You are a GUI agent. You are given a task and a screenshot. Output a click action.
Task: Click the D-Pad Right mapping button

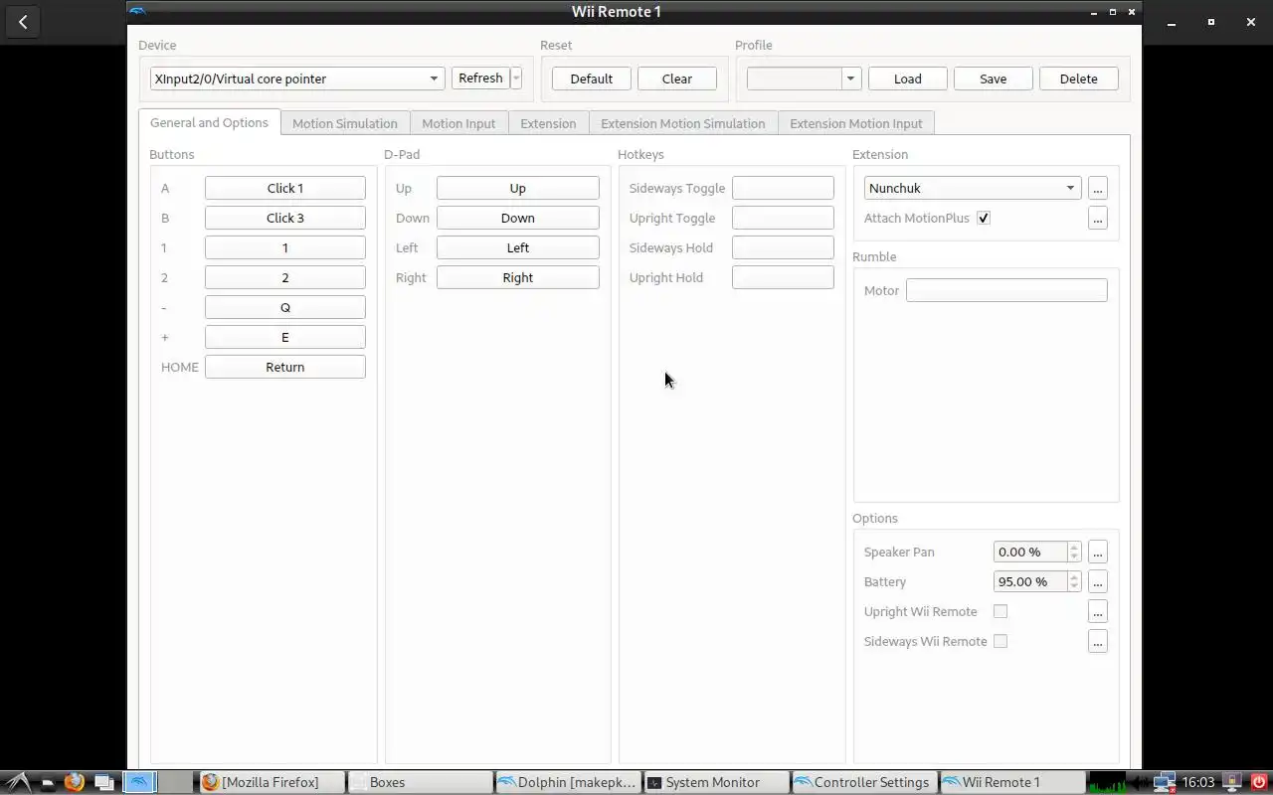(518, 277)
